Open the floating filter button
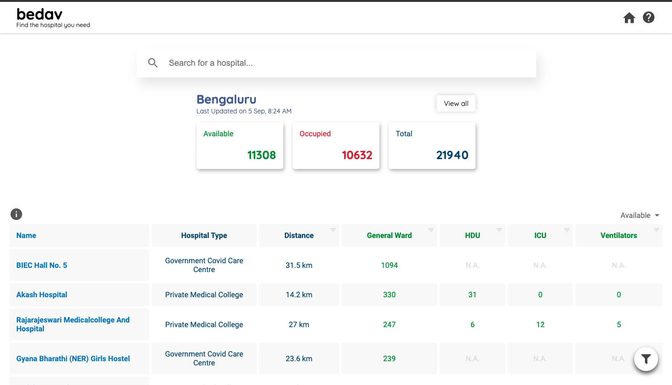672x385 pixels. [x=646, y=359]
